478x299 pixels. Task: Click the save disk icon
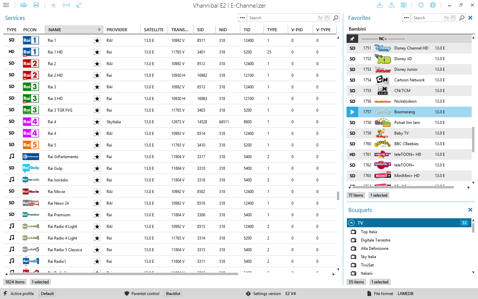click(x=36, y=5)
